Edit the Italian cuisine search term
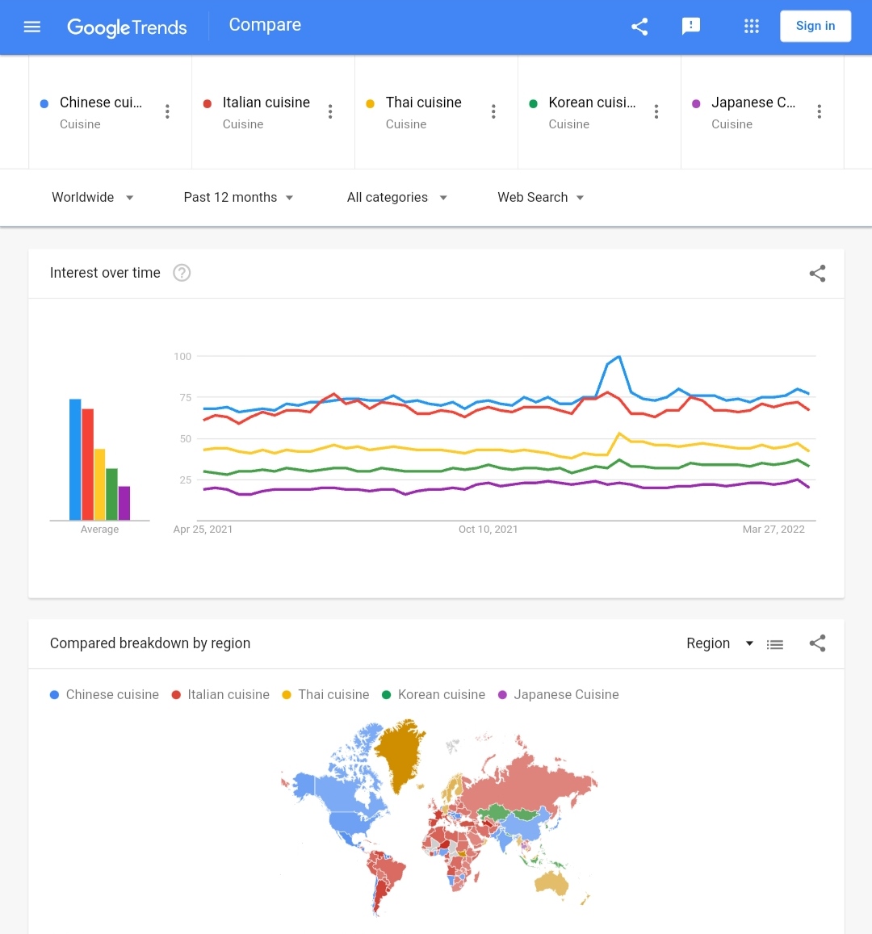872x934 pixels. pyautogui.click(x=266, y=103)
